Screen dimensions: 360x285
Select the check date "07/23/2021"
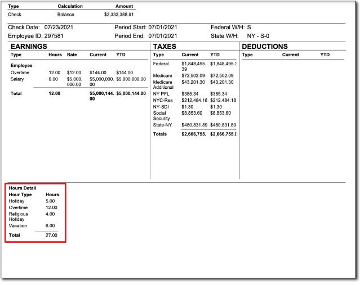coord(59,27)
